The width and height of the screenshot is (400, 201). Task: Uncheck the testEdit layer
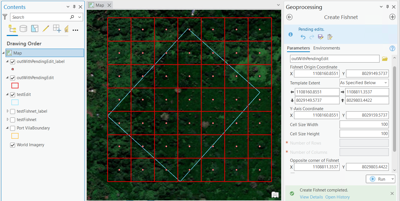pos(12,94)
